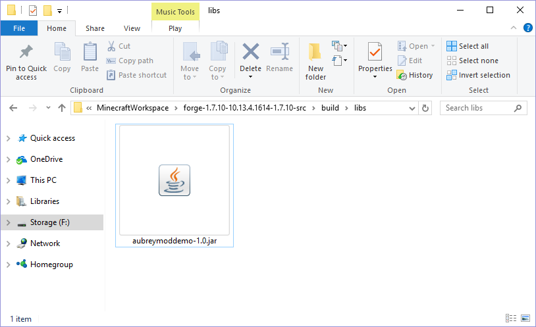Click the Delete button's dropdown arrow
The width and height of the screenshot is (536, 327).
coord(251,77)
